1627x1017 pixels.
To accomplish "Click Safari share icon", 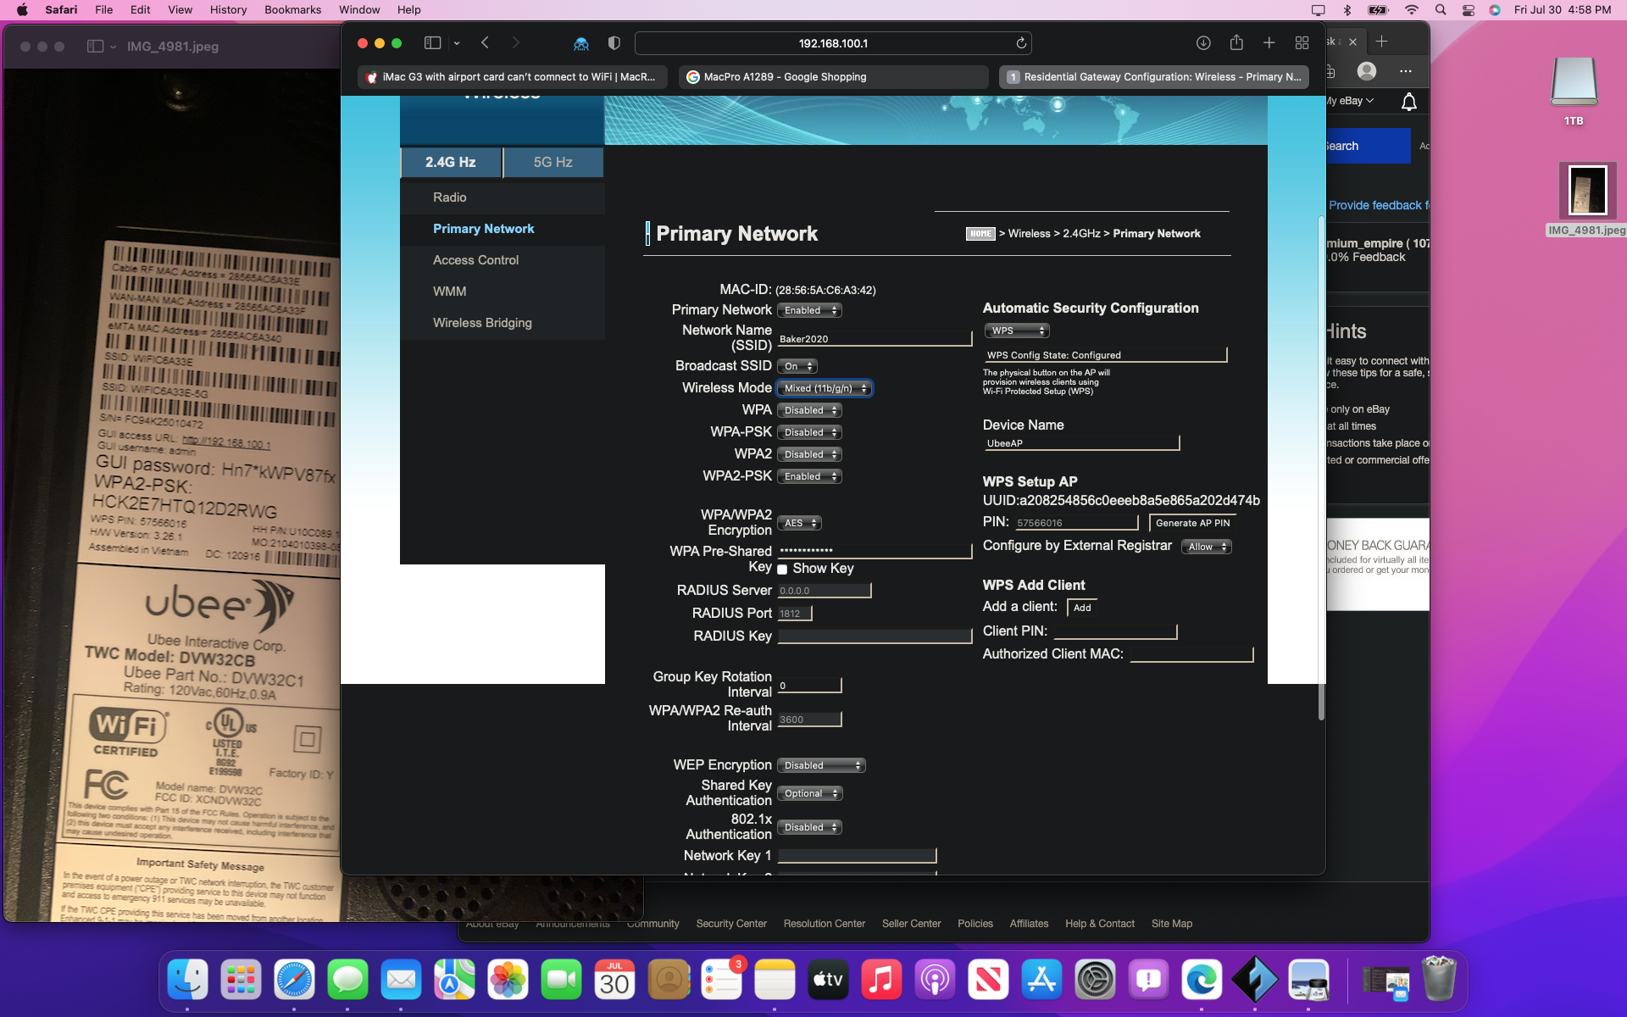I will pyautogui.click(x=1236, y=43).
